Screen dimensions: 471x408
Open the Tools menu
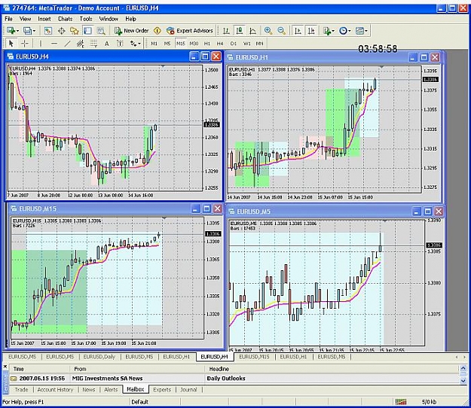tap(86, 19)
